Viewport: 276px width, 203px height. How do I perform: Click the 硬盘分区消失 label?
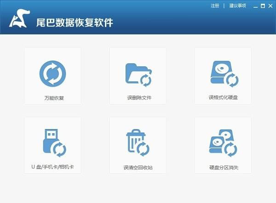coord(224,168)
